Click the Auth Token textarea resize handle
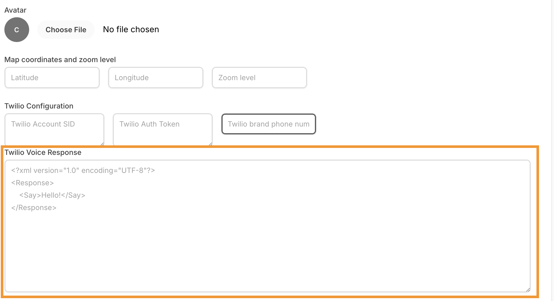This screenshot has width=554, height=301. [x=210, y=144]
